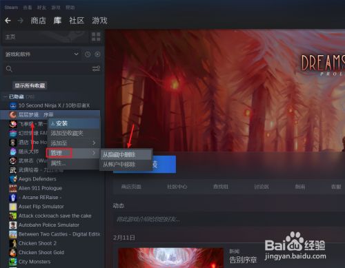
Task: Select 从隐藏中删除 in the submenu
Action: pos(126,155)
